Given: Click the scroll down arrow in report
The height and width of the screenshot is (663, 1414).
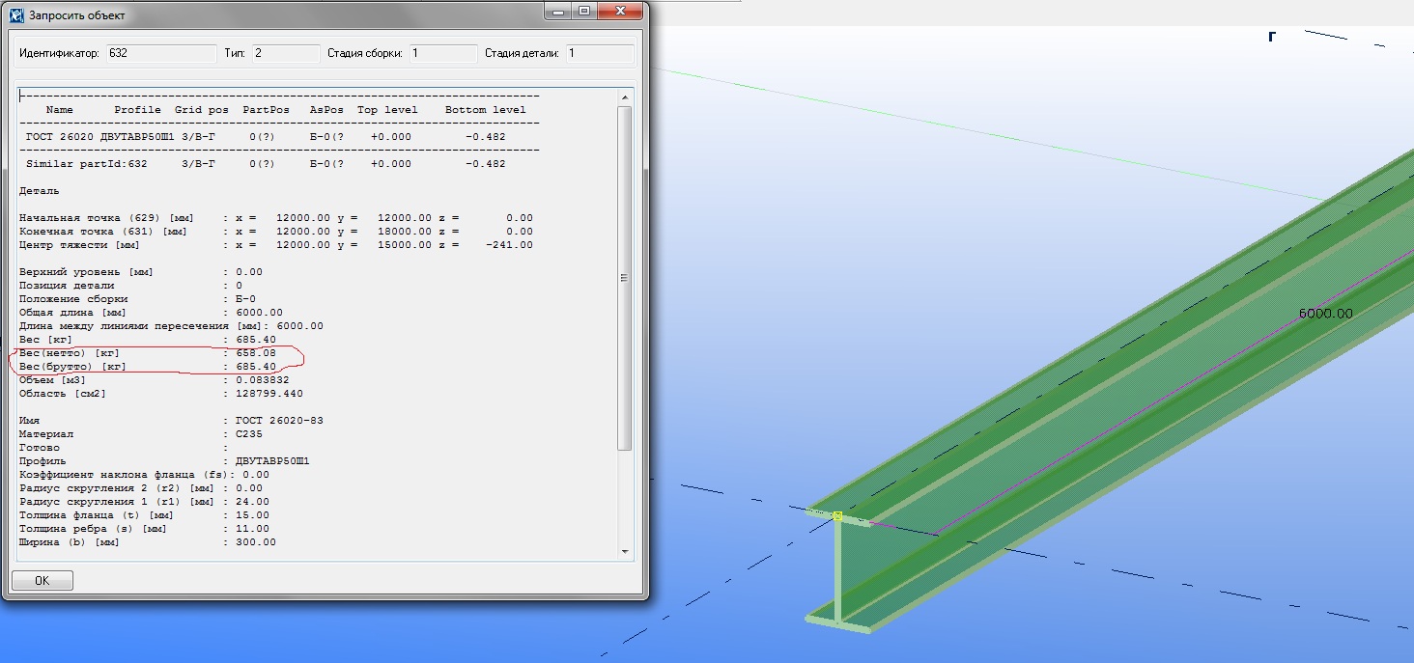Looking at the screenshot, I should tap(625, 551).
